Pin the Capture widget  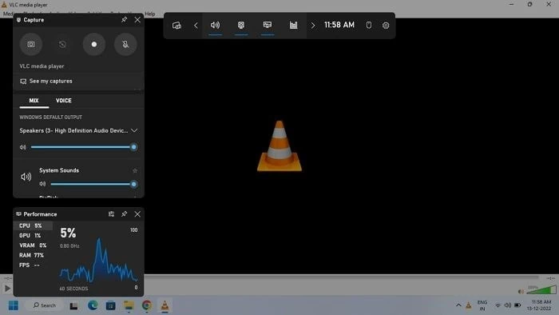point(124,20)
